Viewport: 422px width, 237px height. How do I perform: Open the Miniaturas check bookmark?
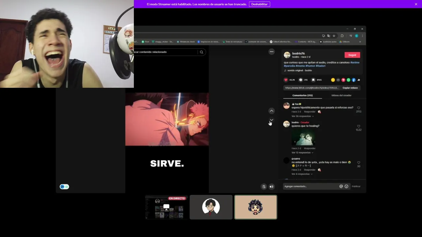pos(186,42)
